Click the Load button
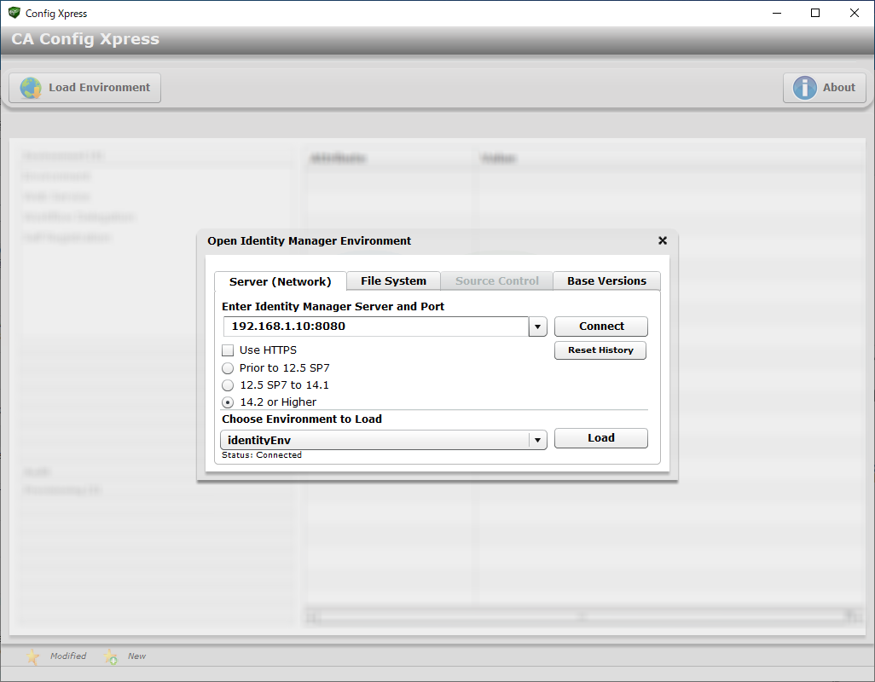Screen dimensions: 875x682 [x=601, y=437]
